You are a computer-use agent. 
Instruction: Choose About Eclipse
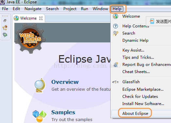[x=135, y=114]
